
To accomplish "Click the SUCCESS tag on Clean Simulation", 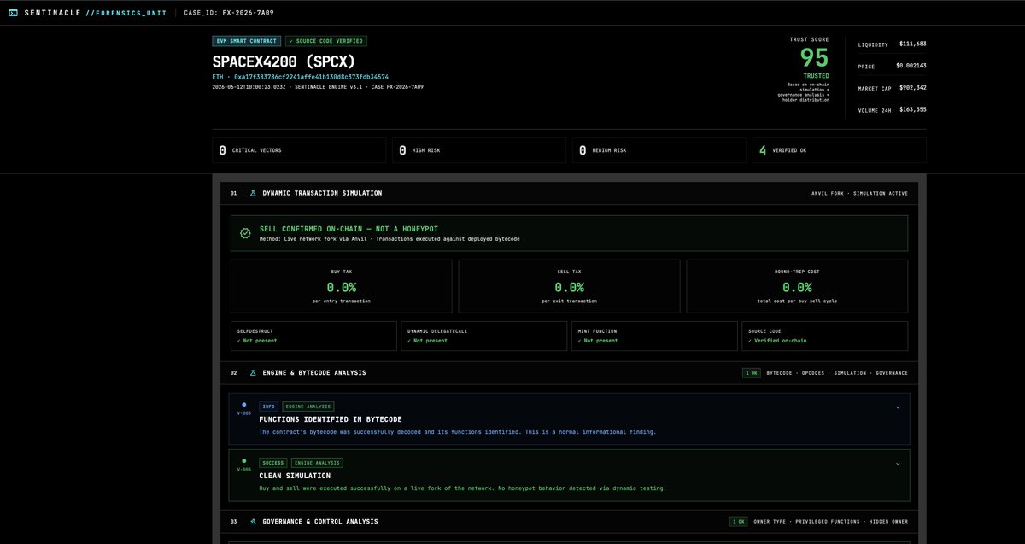I will (273, 463).
